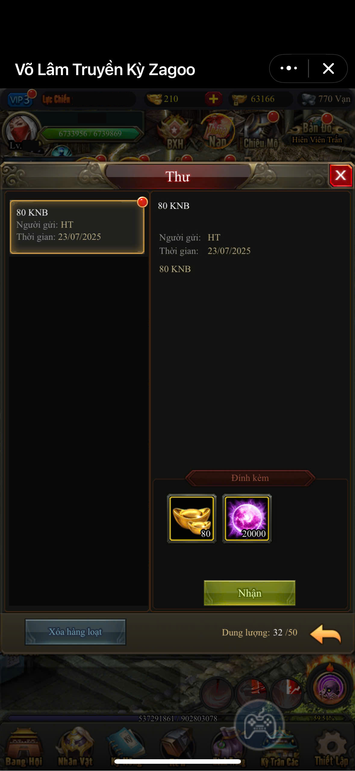Tap the red plus add-gold icon
The width and height of the screenshot is (355, 771).
213,99
